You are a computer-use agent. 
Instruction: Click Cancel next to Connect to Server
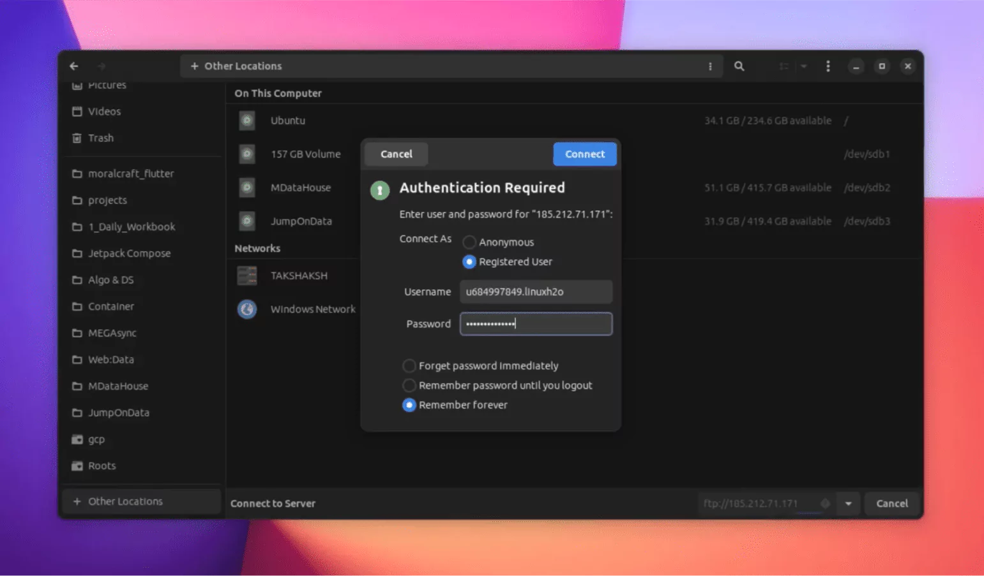[x=892, y=503]
